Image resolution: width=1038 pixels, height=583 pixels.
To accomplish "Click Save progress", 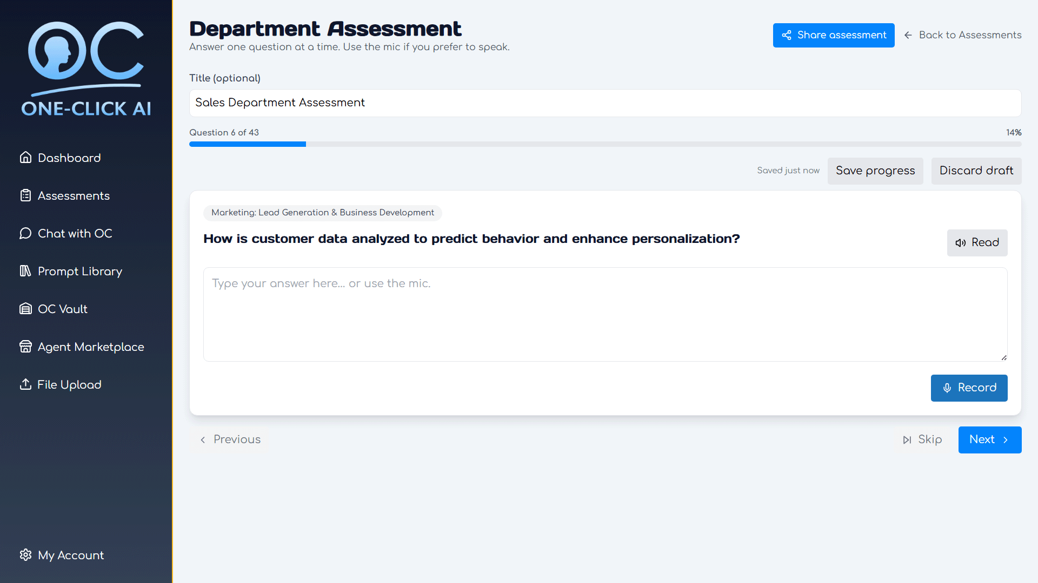I will click(x=875, y=171).
